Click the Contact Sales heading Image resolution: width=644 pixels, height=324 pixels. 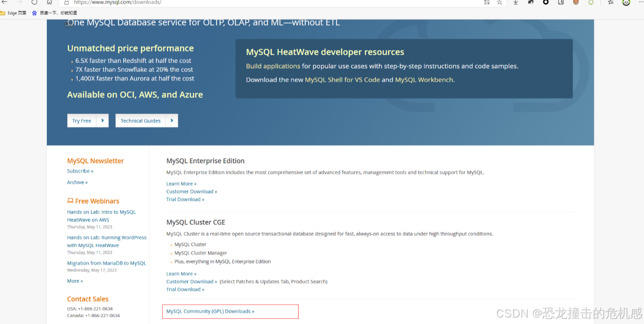pos(88,299)
